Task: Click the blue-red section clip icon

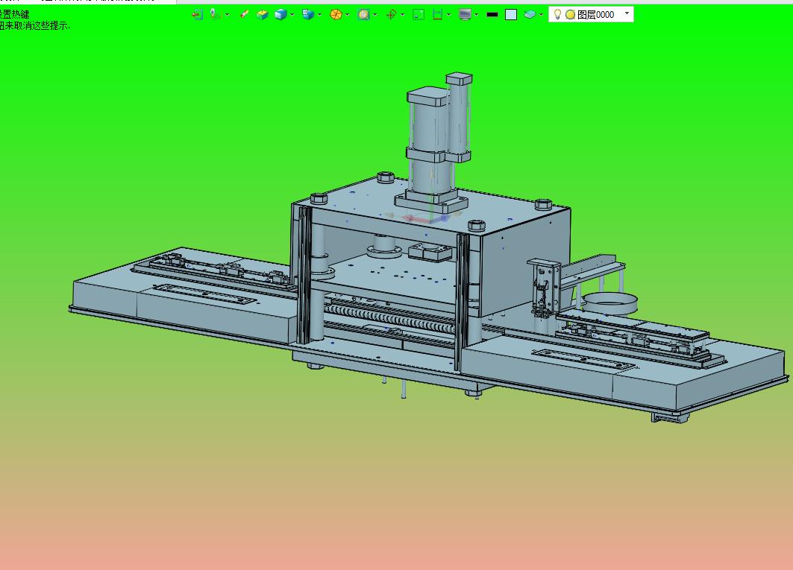Action: pos(437,15)
